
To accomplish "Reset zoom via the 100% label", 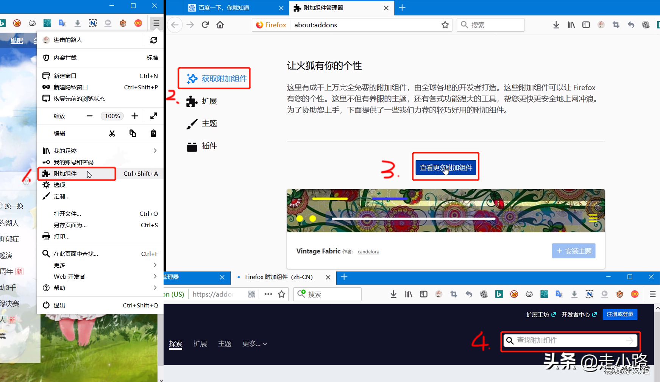I will (112, 116).
